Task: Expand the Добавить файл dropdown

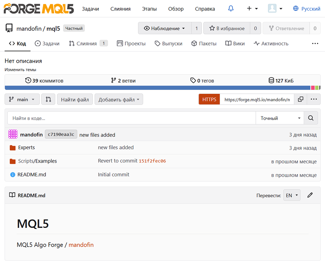Action: 119,99
